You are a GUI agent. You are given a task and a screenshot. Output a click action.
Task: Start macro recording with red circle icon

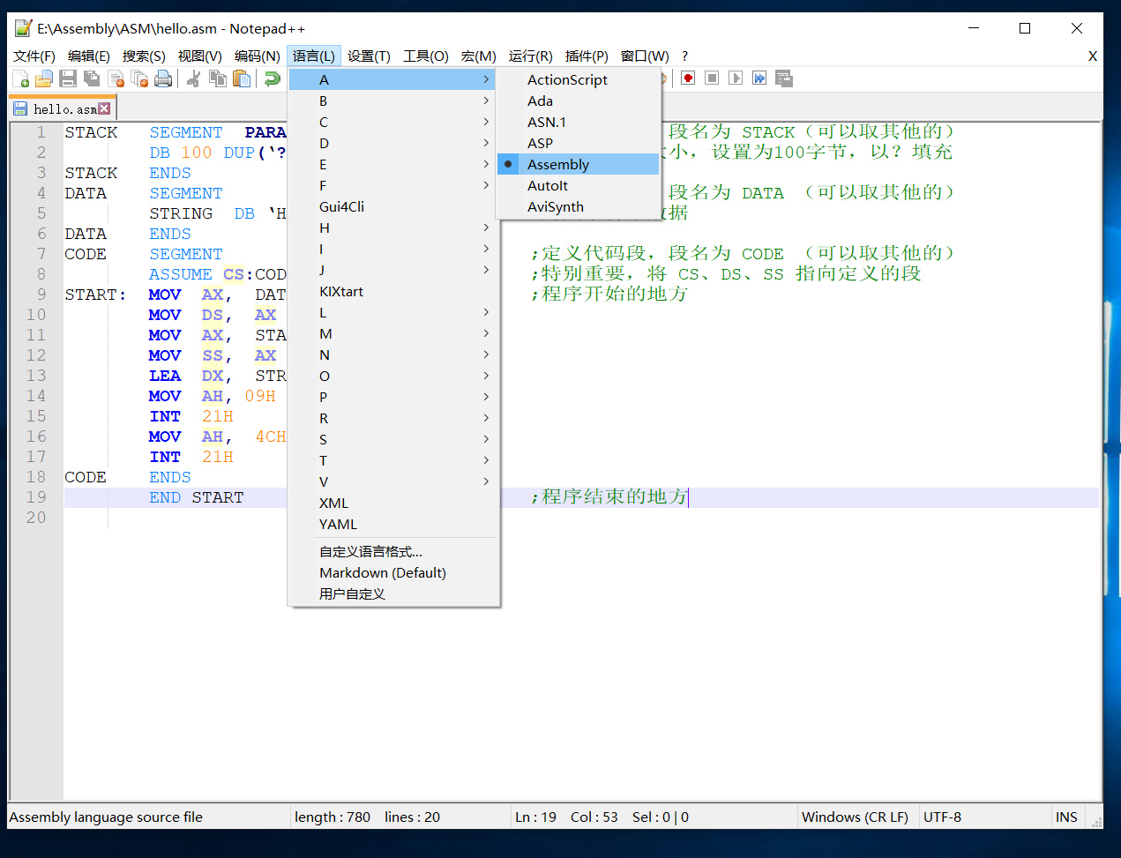pos(688,78)
